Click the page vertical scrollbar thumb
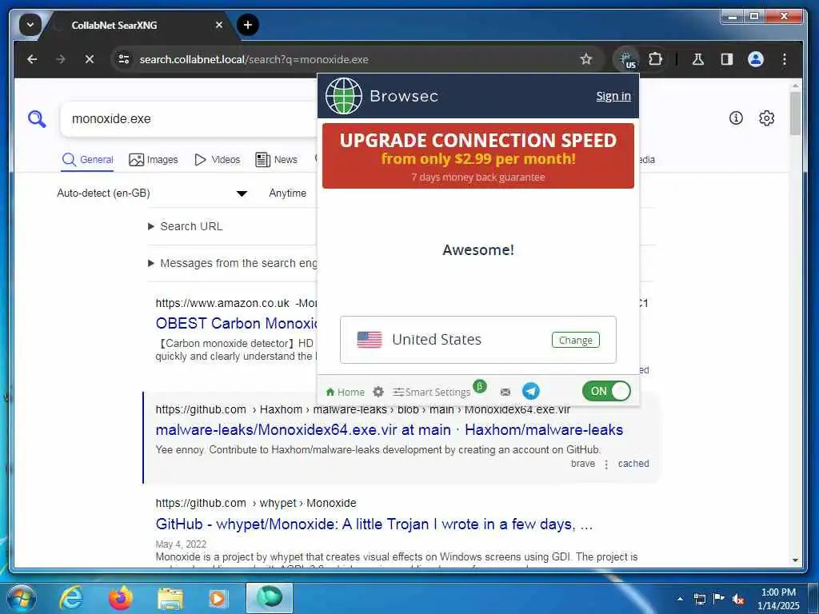Viewport: 819px width, 614px height. pos(795,114)
